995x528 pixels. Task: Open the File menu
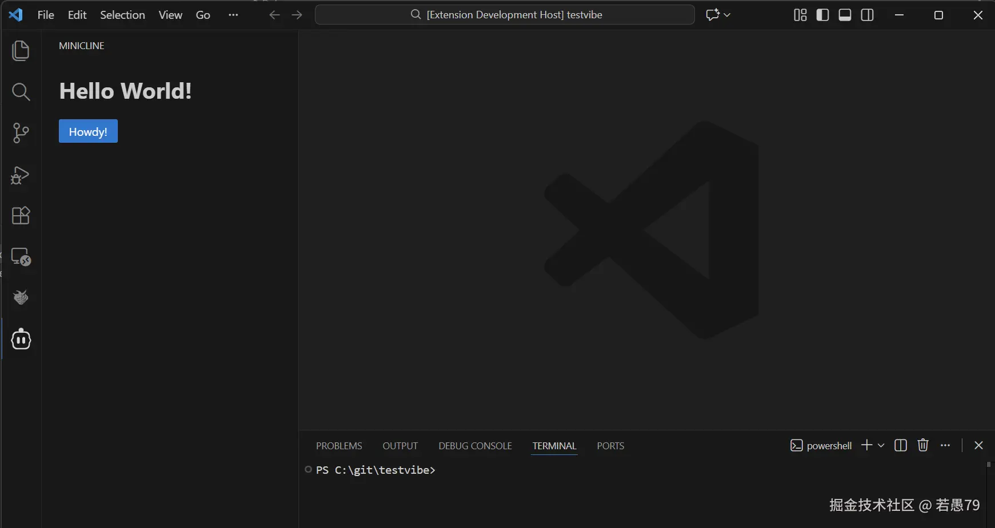pos(46,15)
